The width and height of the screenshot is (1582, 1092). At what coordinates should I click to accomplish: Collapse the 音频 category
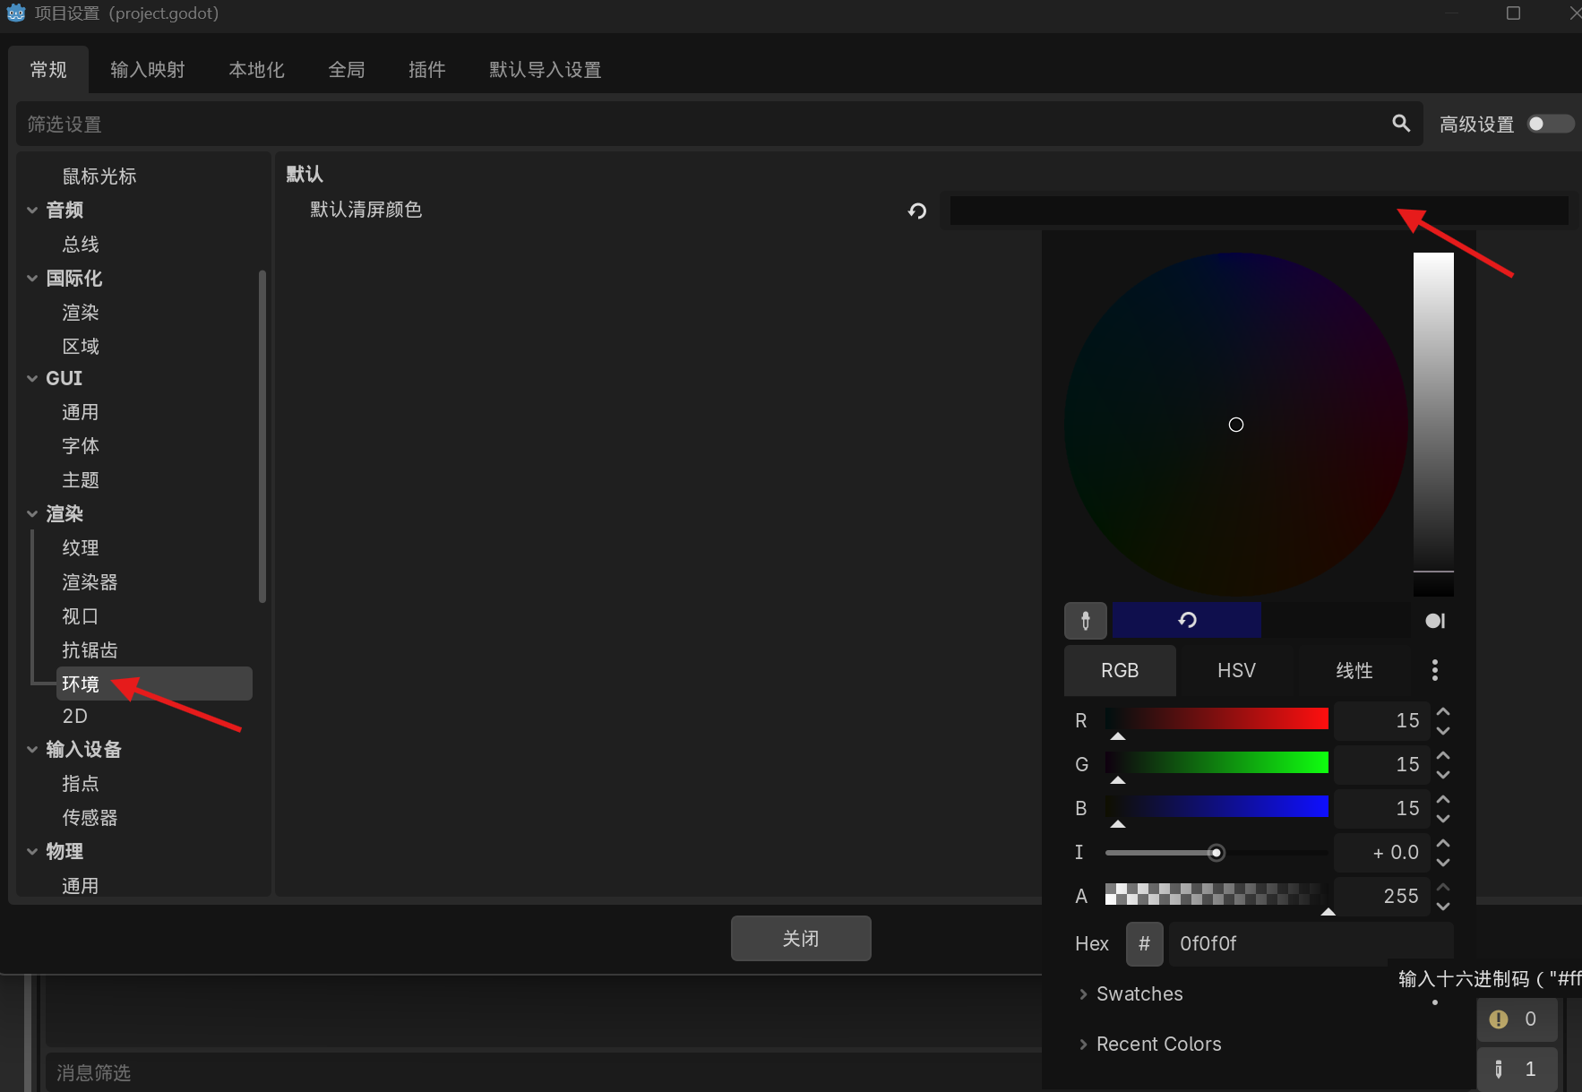[x=32, y=210]
